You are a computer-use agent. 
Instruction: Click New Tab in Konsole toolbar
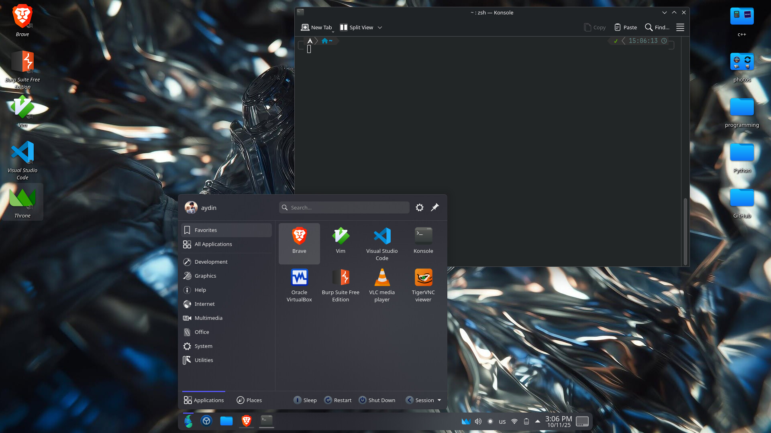[316, 27]
